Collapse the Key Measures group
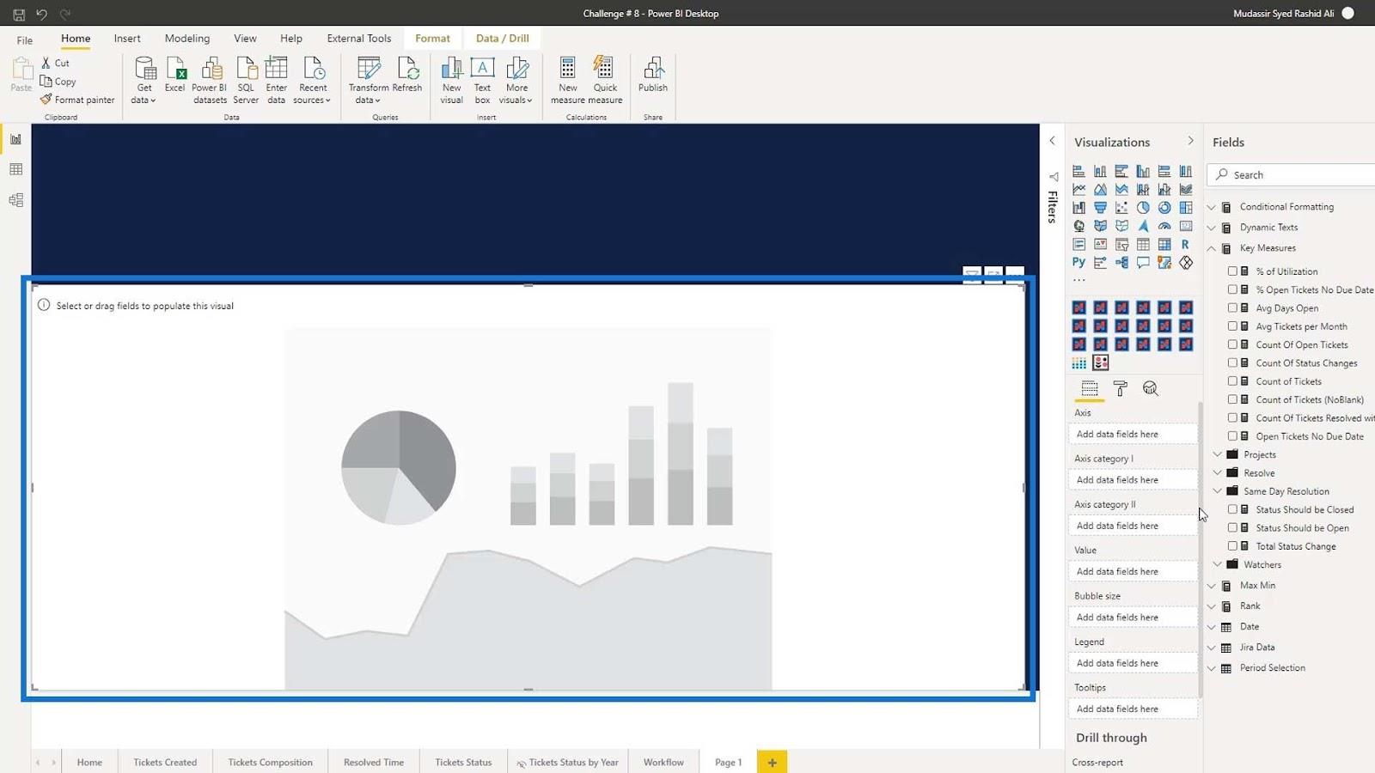 [x=1212, y=248]
